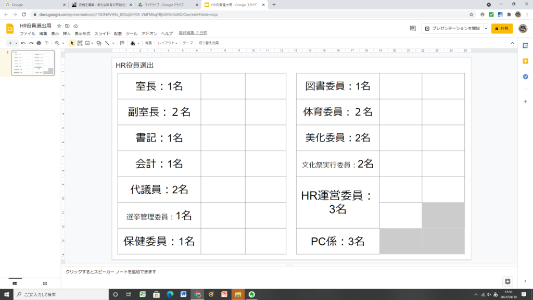Switch to filmstrip view at bottom left
Screen dimensions: 533x300
[x=15, y=283]
